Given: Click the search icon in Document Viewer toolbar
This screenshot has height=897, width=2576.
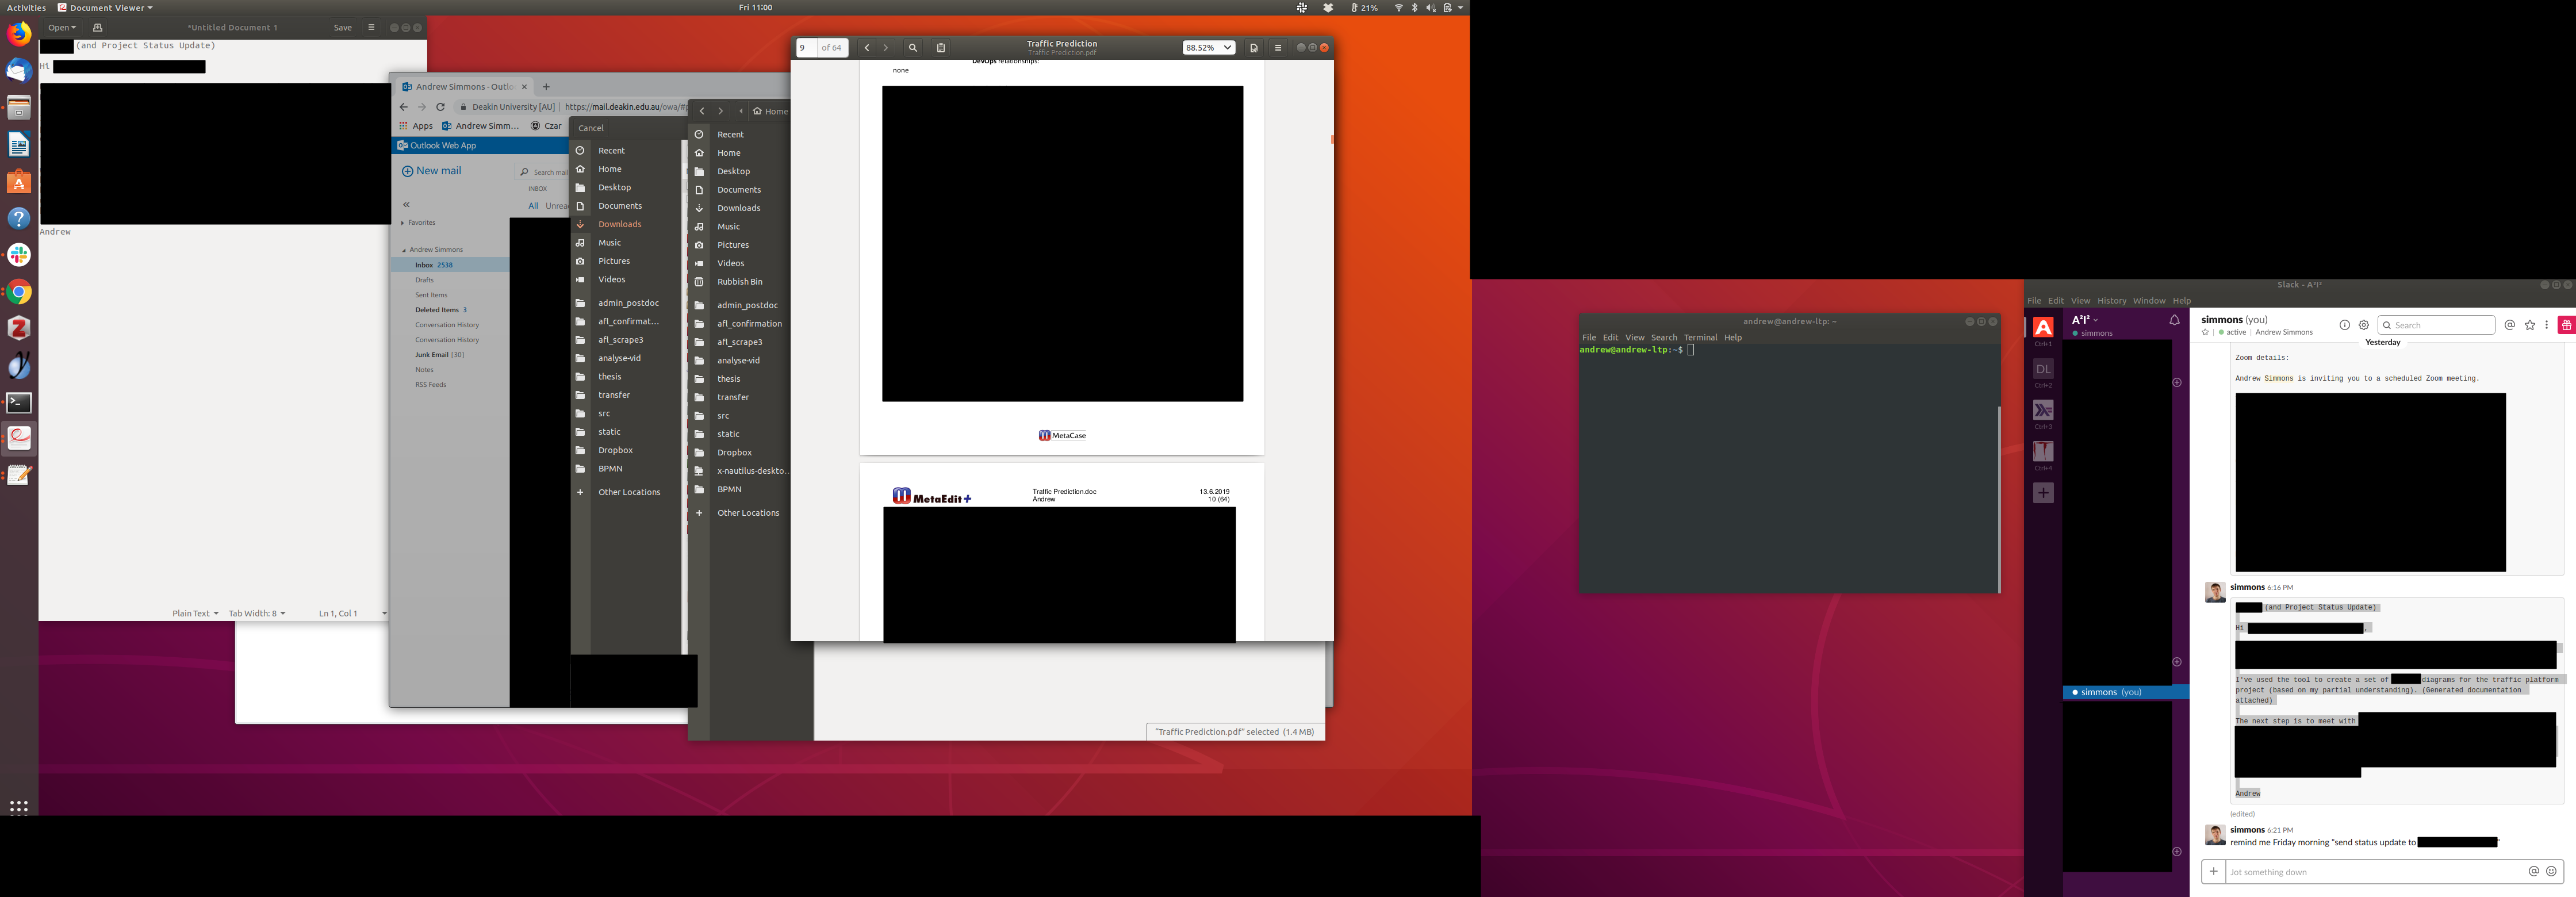Looking at the screenshot, I should [912, 48].
